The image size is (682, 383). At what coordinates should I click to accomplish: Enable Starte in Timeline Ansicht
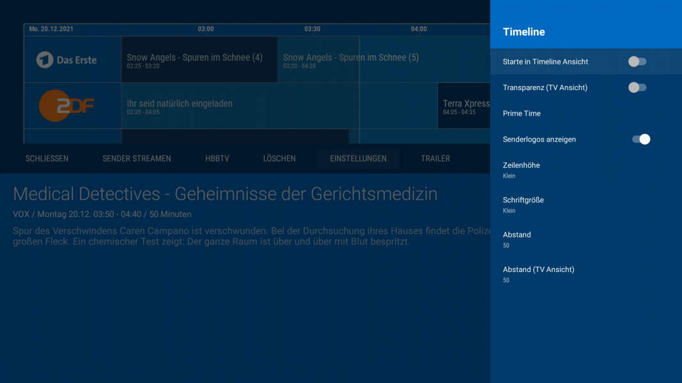[637, 61]
